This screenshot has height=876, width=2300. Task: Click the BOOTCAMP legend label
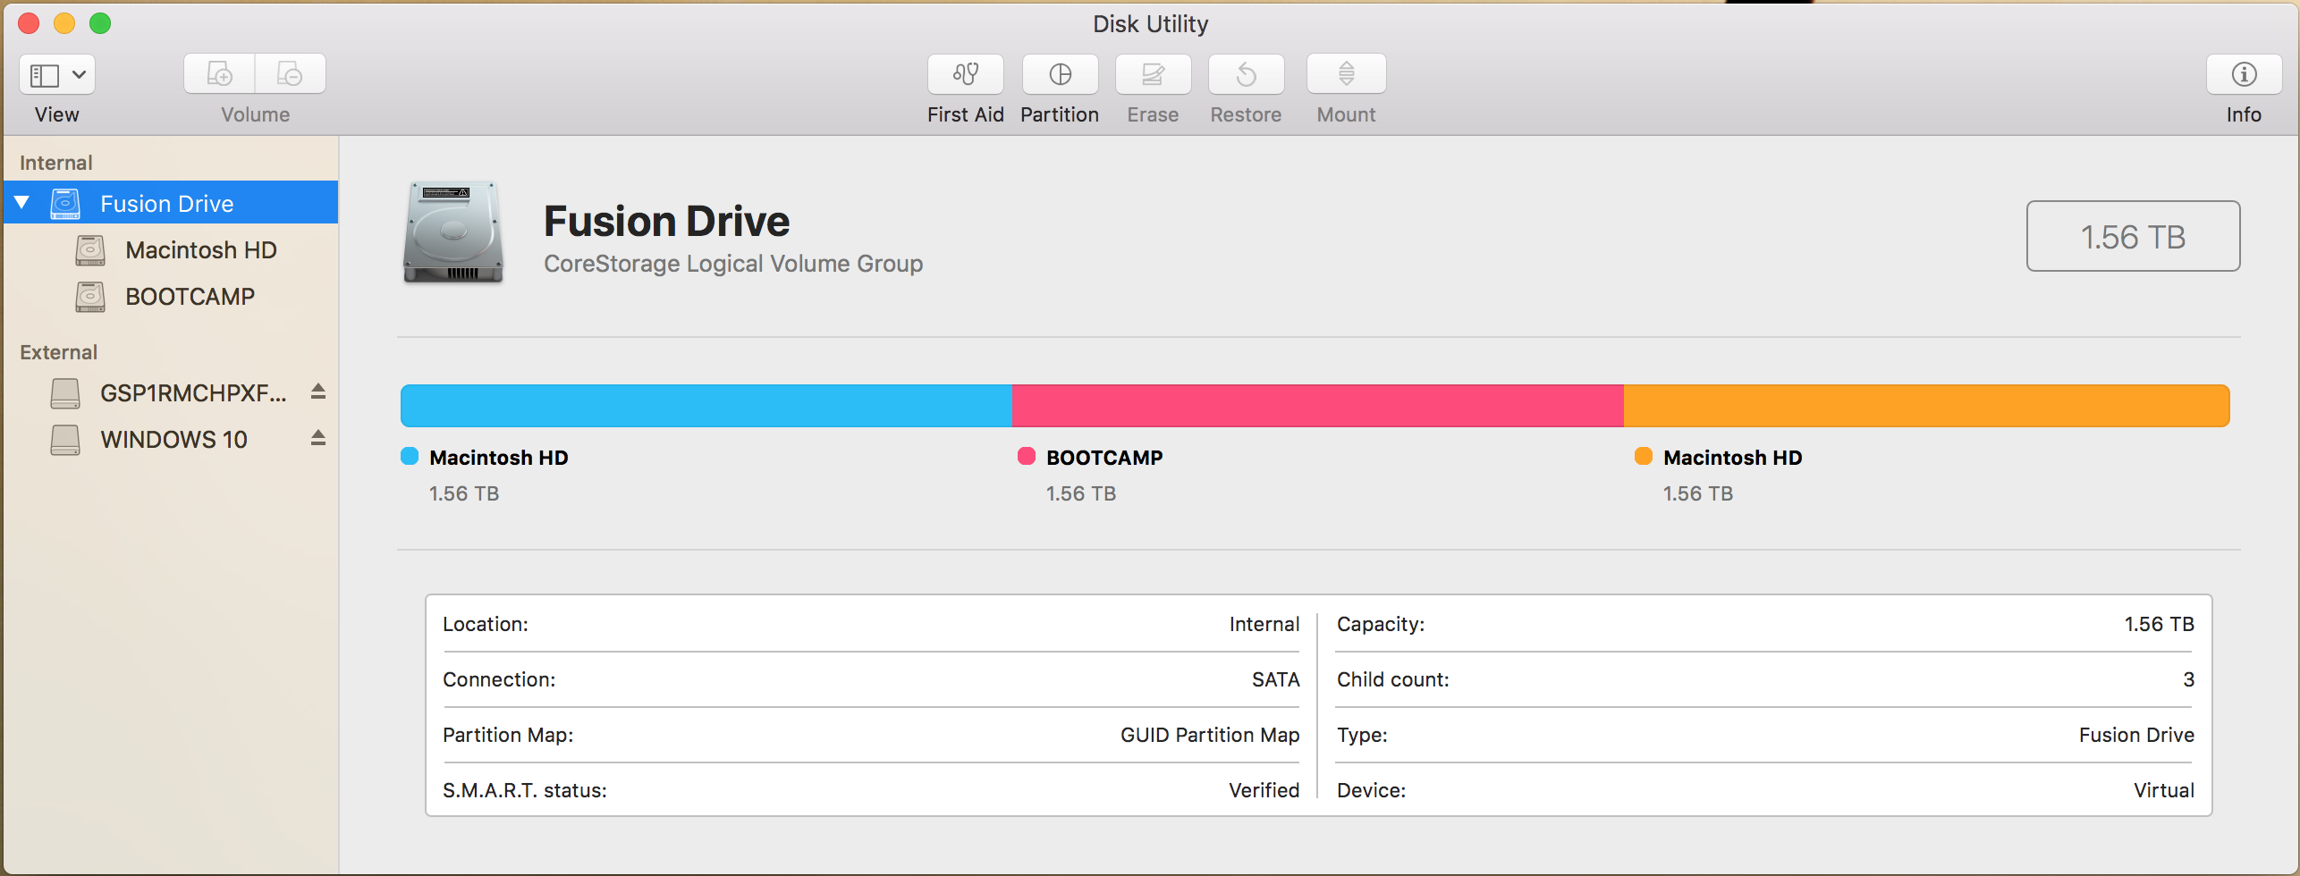pyautogui.click(x=1104, y=458)
